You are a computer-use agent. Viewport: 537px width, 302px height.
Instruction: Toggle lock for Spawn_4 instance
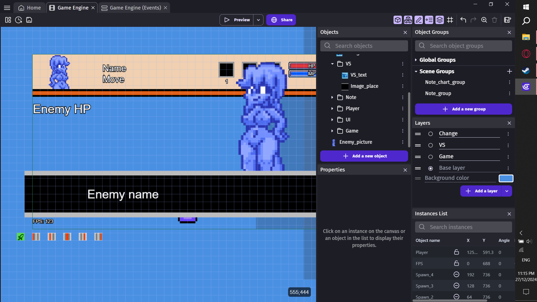coord(456,275)
